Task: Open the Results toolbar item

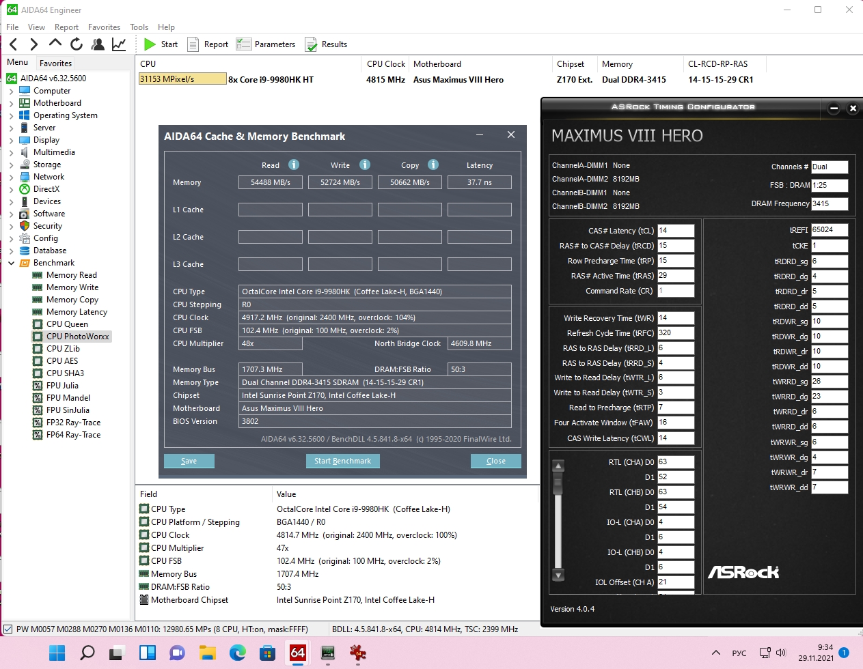Action: point(326,44)
